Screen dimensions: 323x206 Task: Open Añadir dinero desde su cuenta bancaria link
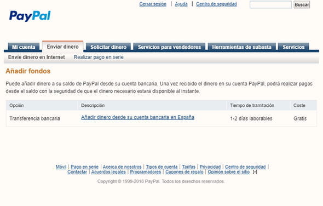(x=137, y=117)
